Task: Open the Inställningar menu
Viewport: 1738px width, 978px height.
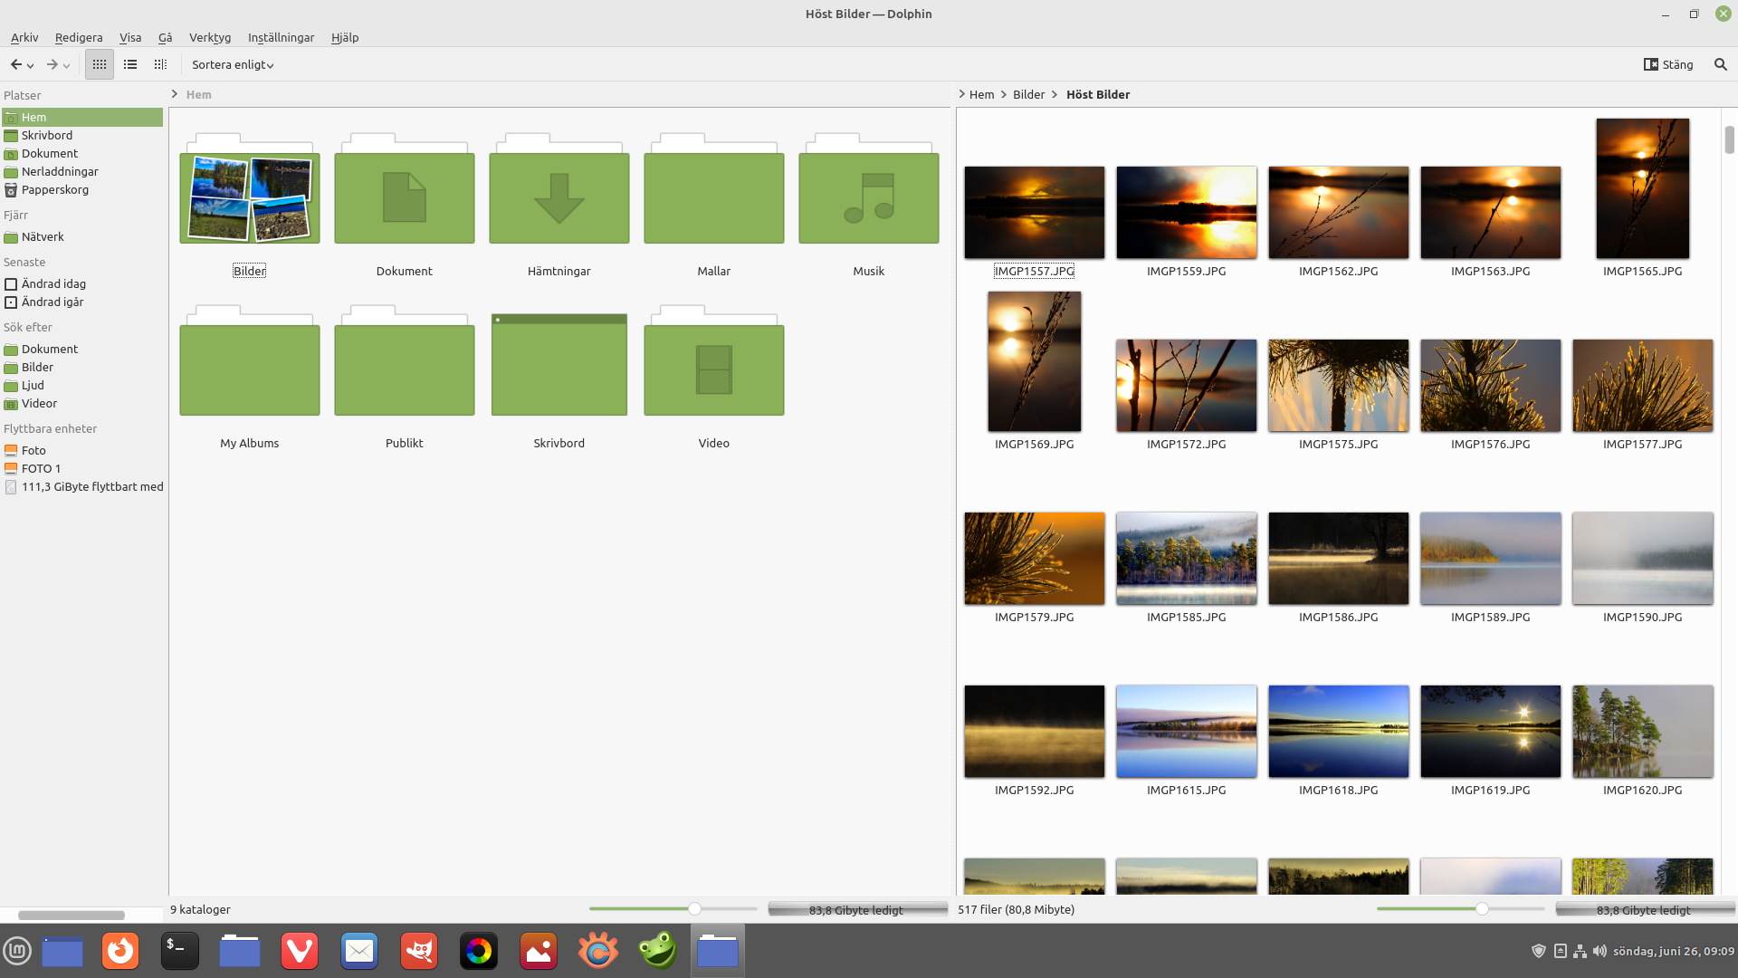Action: [x=281, y=37]
